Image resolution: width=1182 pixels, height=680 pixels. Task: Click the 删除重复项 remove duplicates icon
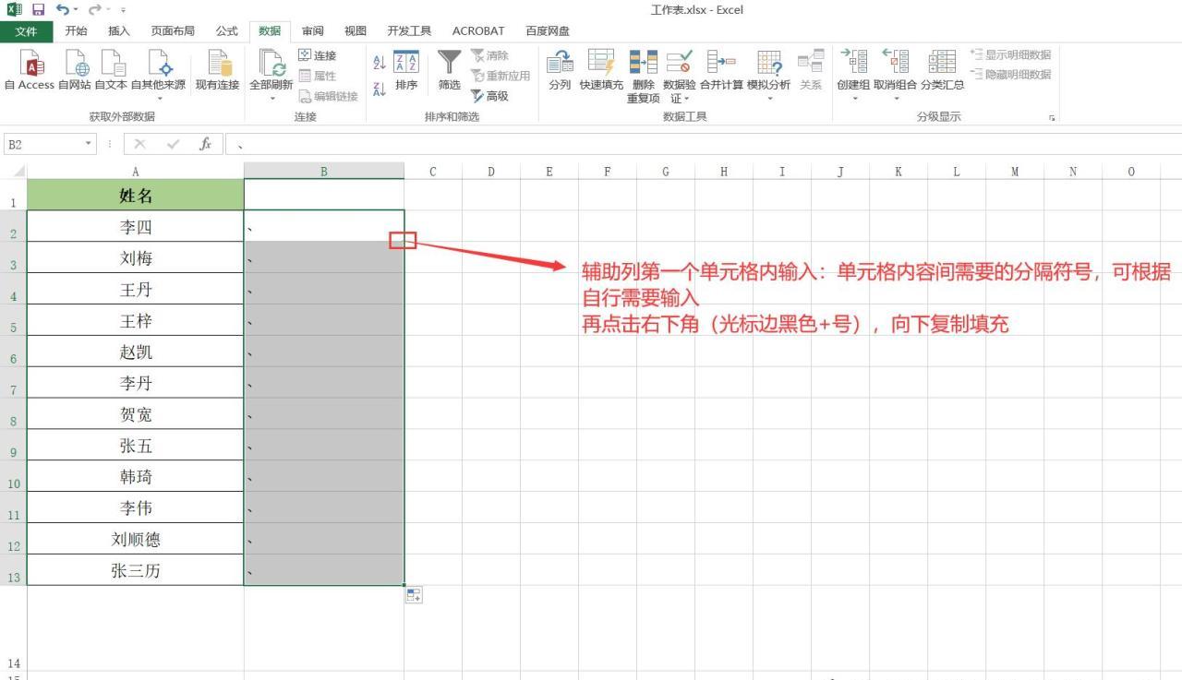coord(644,63)
